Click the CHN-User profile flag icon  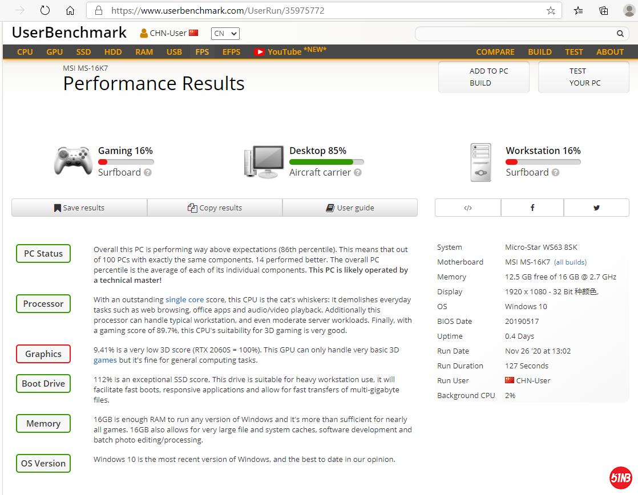click(193, 33)
